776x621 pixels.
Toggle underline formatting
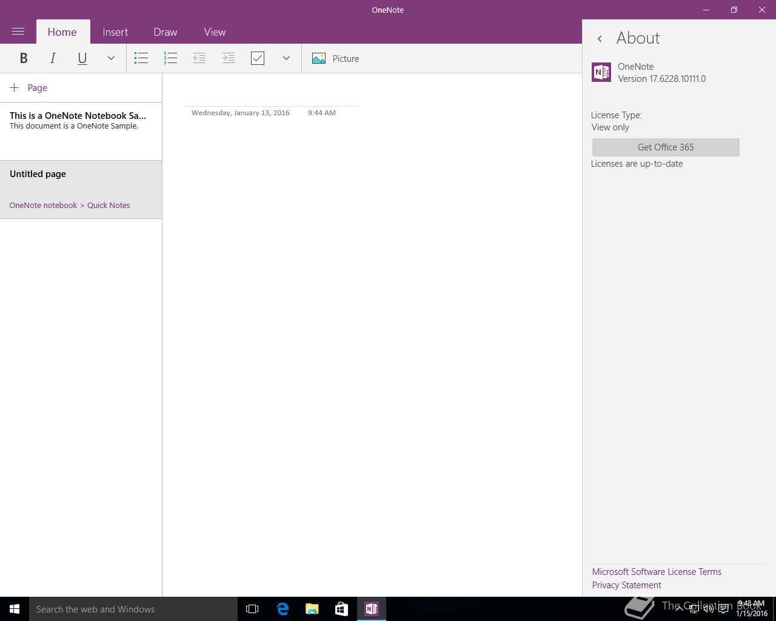tap(82, 58)
